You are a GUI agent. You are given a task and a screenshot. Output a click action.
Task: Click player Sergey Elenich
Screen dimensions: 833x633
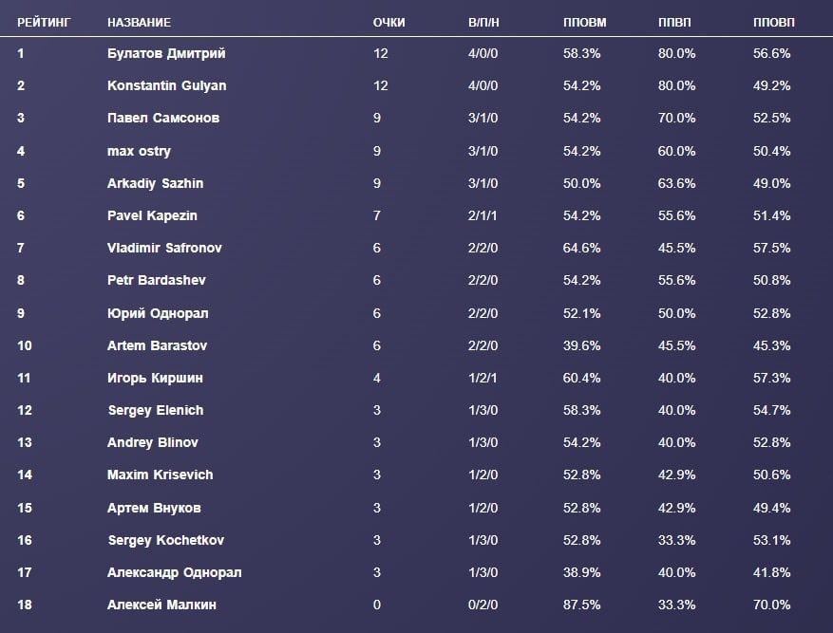pos(156,410)
